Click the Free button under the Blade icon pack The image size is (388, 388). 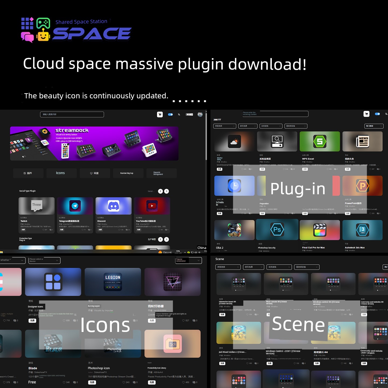click(32, 382)
